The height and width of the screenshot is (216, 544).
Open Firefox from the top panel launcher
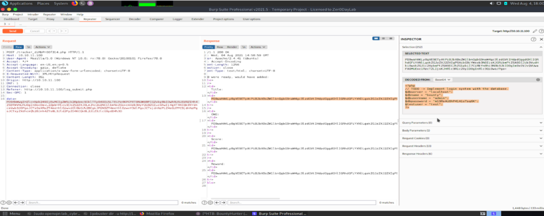coord(74,4)
